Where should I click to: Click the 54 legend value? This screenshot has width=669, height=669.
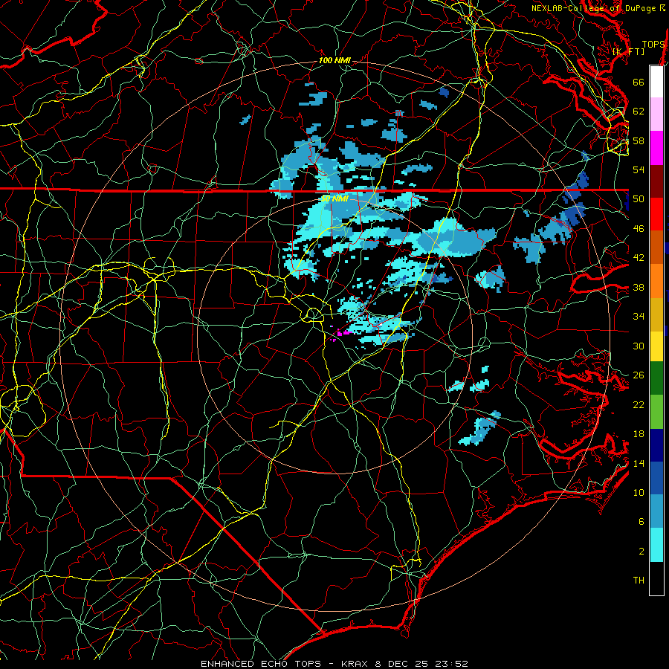[639, 169]
